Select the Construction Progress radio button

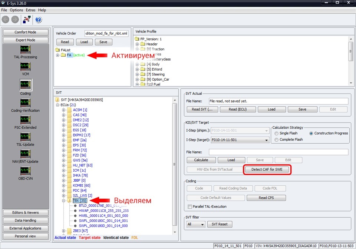(311, 134)
